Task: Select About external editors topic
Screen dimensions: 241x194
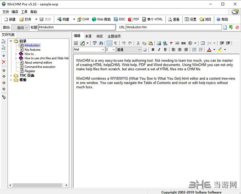Action: [x=38, y=63]
